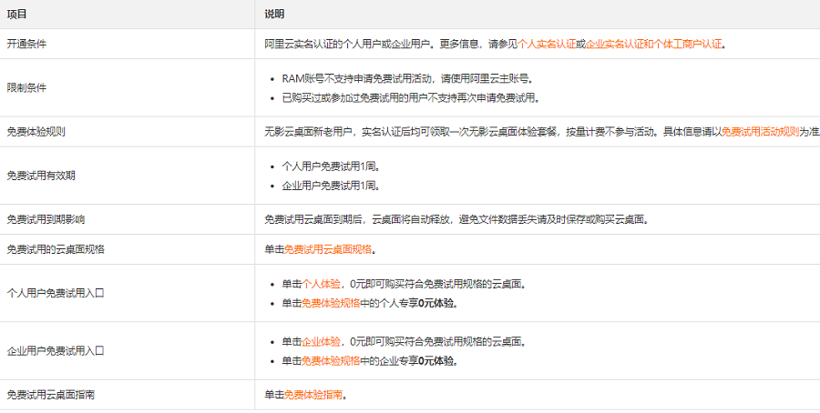Click 免费体验规格 link in 企业用户免费试用入口 row
Viewport: 820px width, 413px height.
331,361
